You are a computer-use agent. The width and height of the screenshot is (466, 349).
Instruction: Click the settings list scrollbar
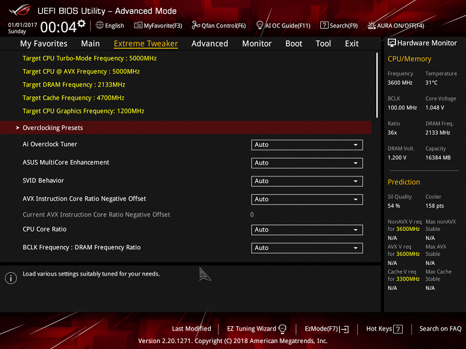pyautogui.click(x=377, y=85)
